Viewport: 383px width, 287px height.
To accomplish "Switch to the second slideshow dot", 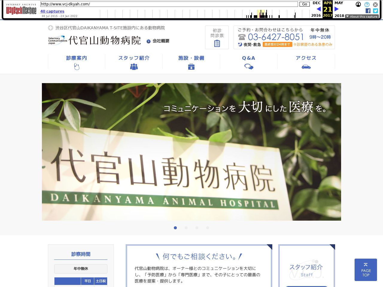I will (x=186, y=228).
